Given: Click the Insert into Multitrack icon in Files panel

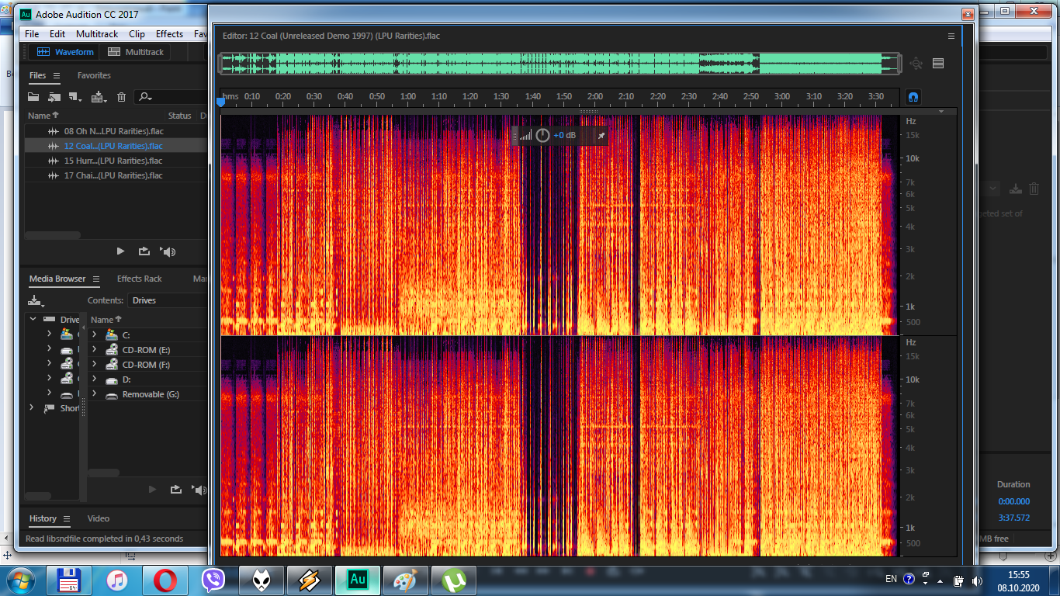Looking at the screenshot, I should pyautogui.click(x=99, y=97).
